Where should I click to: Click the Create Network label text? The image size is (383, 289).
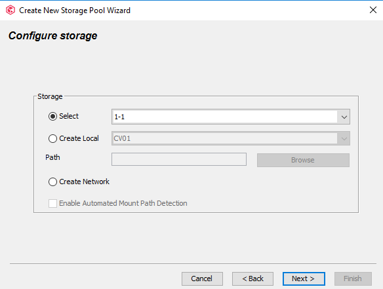point(84,182)
